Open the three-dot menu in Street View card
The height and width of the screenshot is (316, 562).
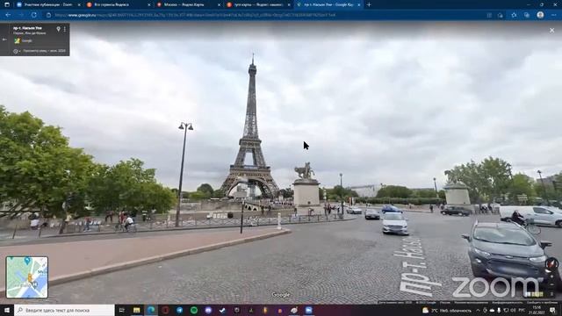coord(65,29)
